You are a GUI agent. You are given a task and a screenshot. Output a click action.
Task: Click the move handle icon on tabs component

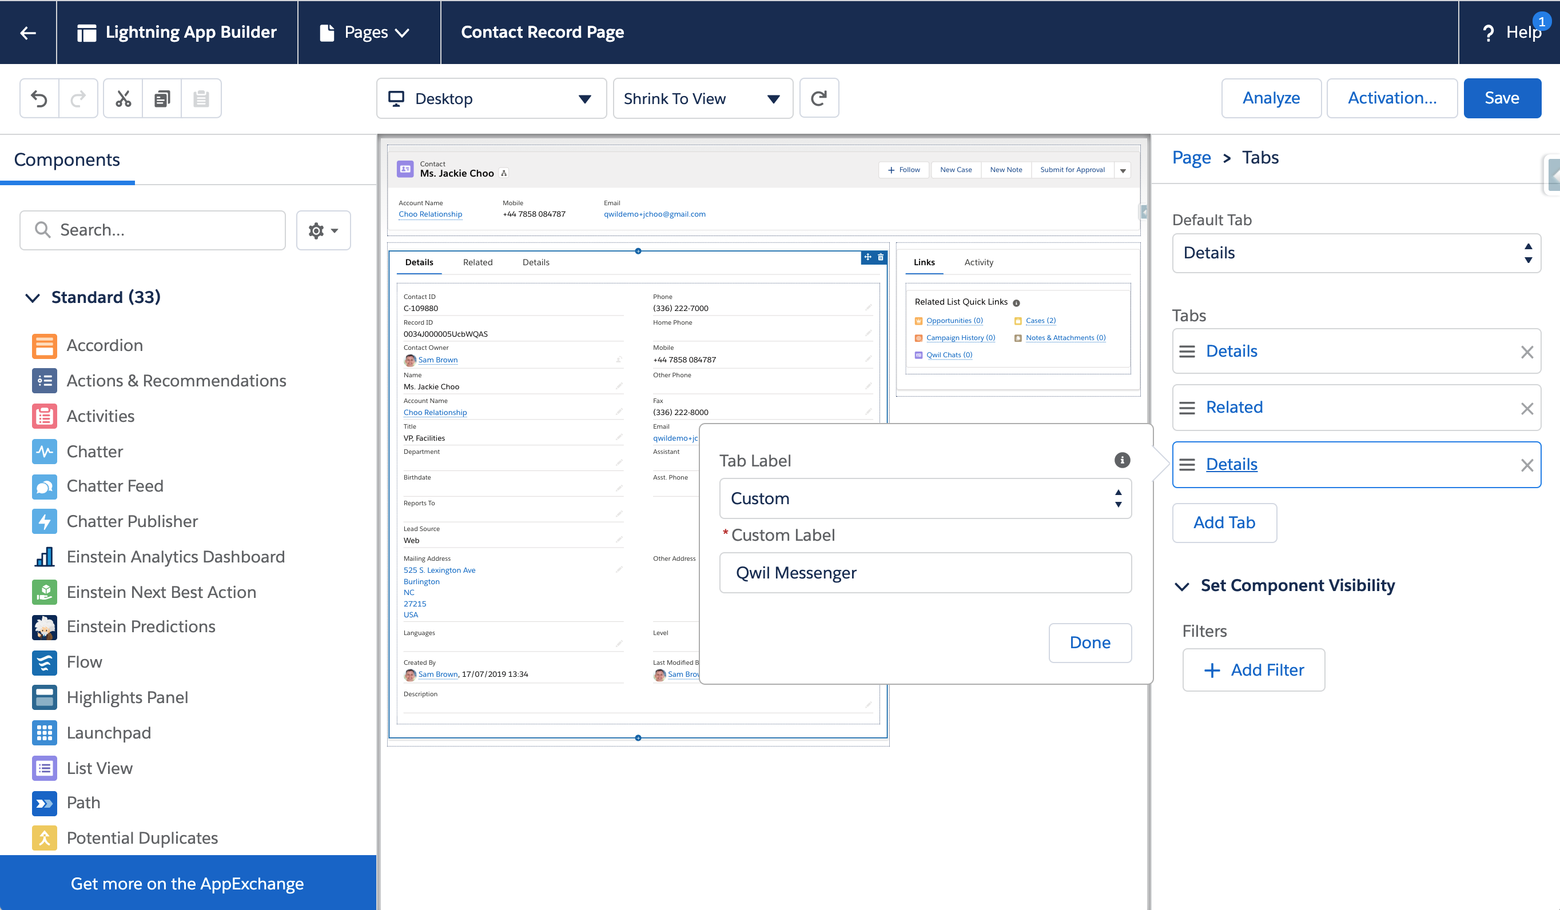(867, 257)
